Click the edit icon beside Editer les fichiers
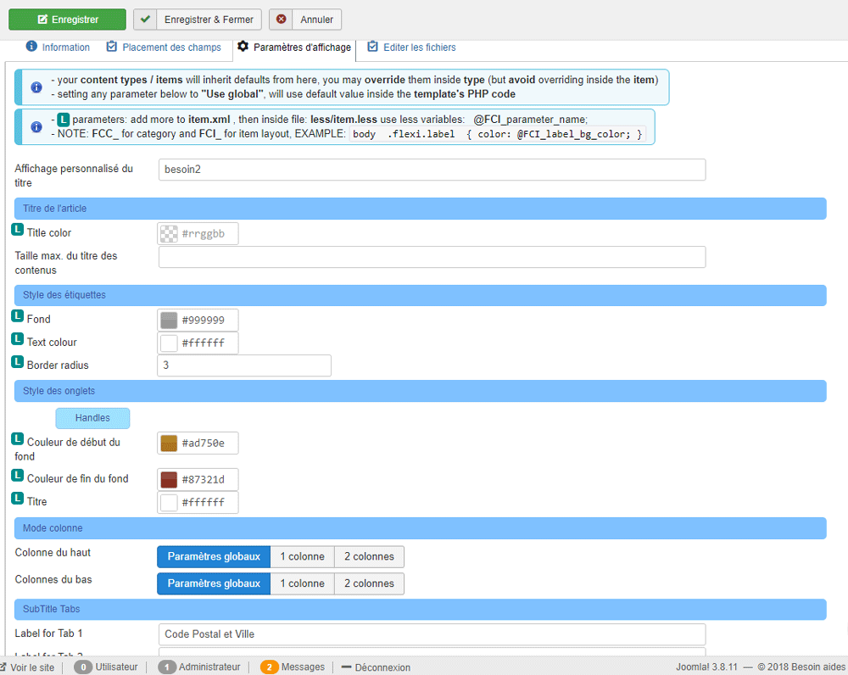The width and height of the screenshot is (848, 675). 372,46
